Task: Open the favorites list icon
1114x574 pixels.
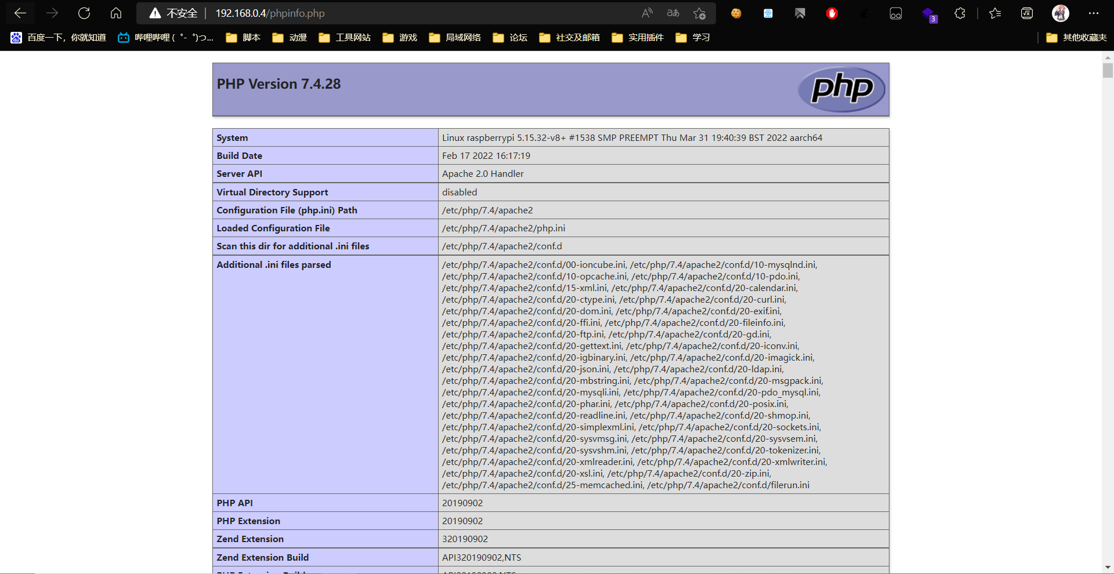Action: click(x=995, y=13)
